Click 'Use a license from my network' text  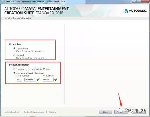coord(30,58)
